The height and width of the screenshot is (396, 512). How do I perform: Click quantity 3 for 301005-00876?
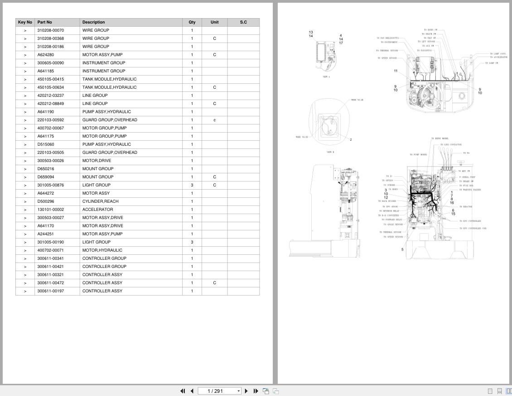(192, 185)
